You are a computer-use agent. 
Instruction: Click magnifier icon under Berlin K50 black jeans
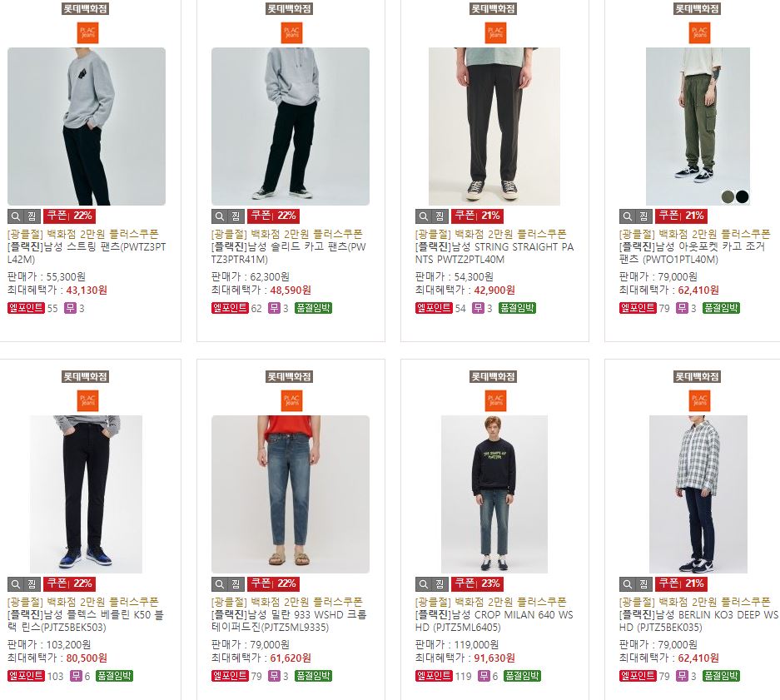tap(16, 583)
